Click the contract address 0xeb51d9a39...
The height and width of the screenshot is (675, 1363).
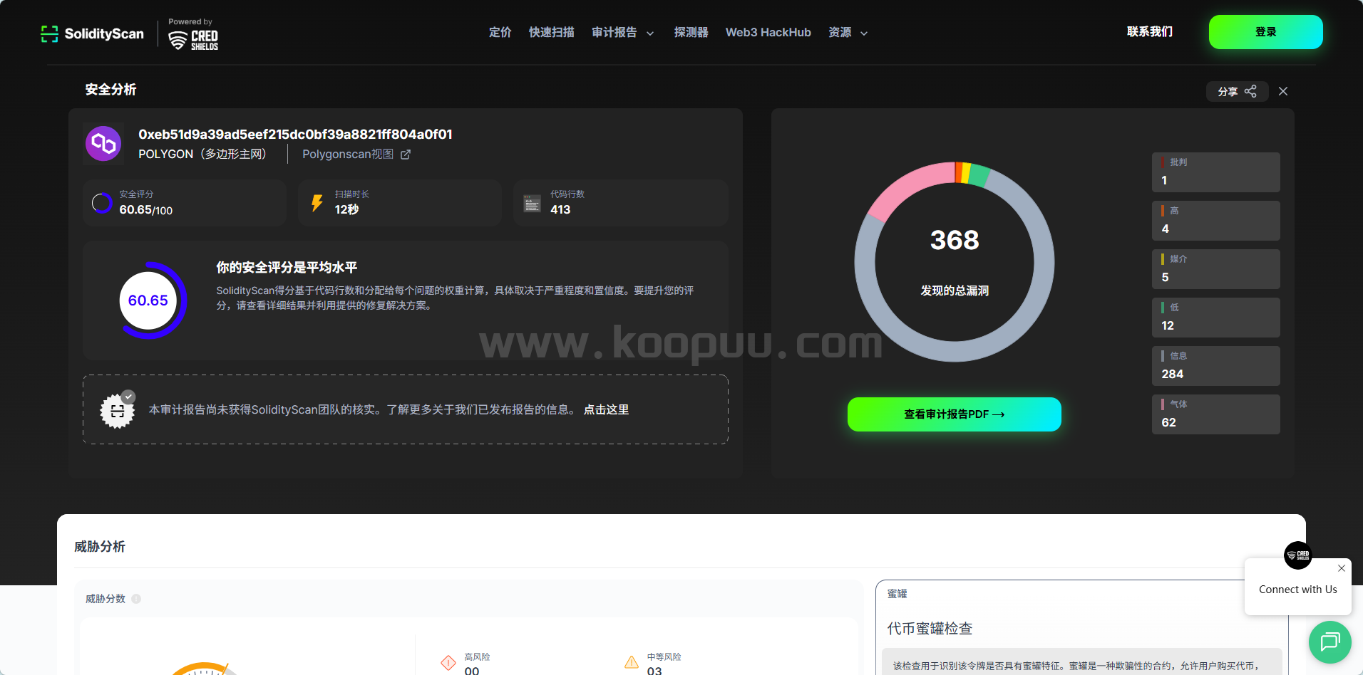pyautogui.click(x=295, y=135)
